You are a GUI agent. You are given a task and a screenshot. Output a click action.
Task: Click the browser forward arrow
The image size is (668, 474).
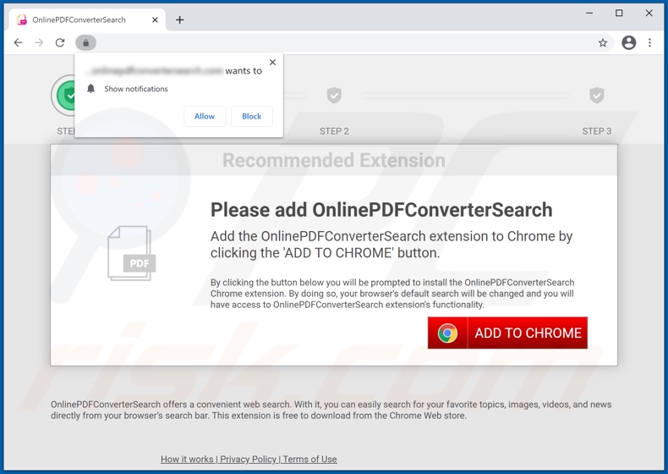click(x=39, y=42)
